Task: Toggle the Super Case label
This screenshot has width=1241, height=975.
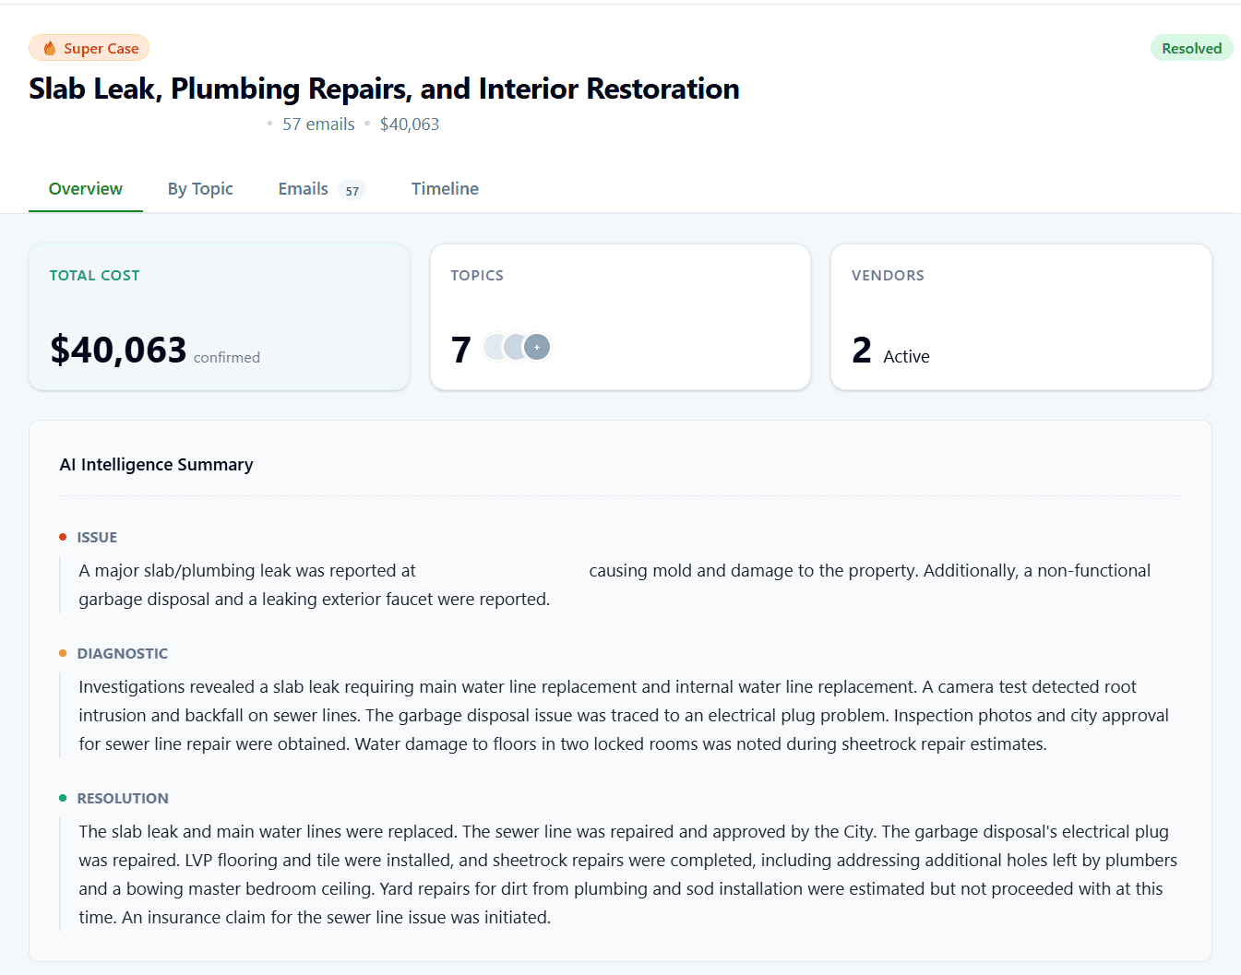Action: point(89,47)
